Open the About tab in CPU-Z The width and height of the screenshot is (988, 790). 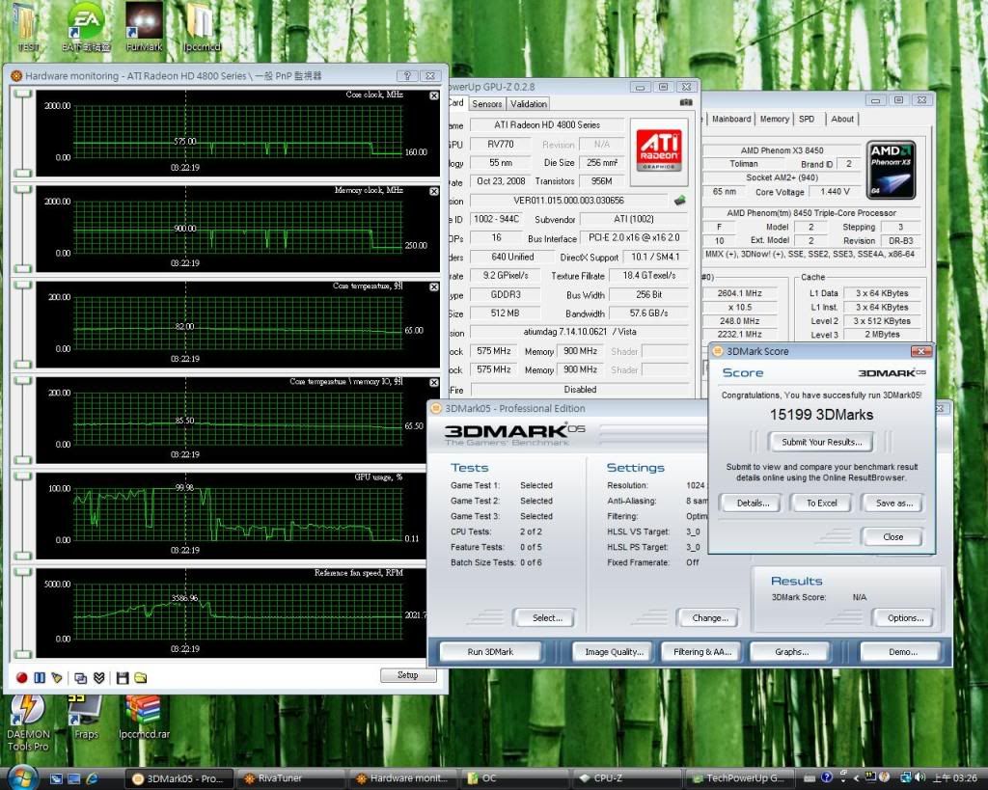click(841, 119)
